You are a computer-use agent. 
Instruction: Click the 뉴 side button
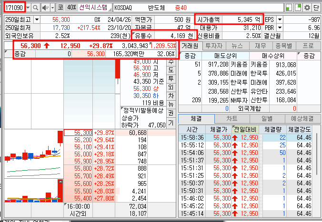[171, 104]
